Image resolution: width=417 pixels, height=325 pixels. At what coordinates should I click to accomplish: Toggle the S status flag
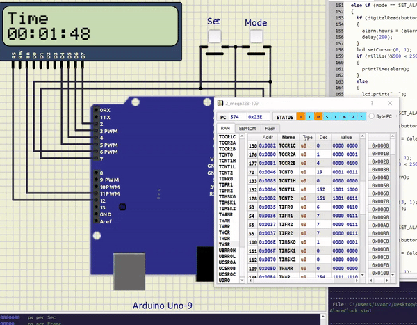coord(327,117)
